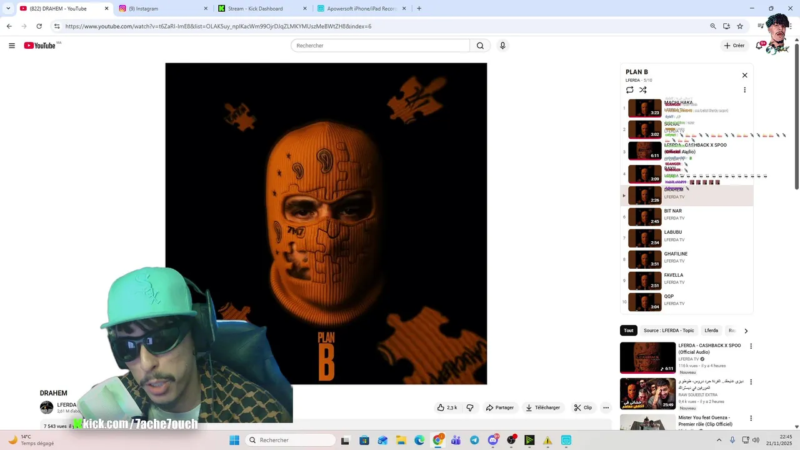View site information icon in address bar
The image size is (800, 450).
[57, 26]
